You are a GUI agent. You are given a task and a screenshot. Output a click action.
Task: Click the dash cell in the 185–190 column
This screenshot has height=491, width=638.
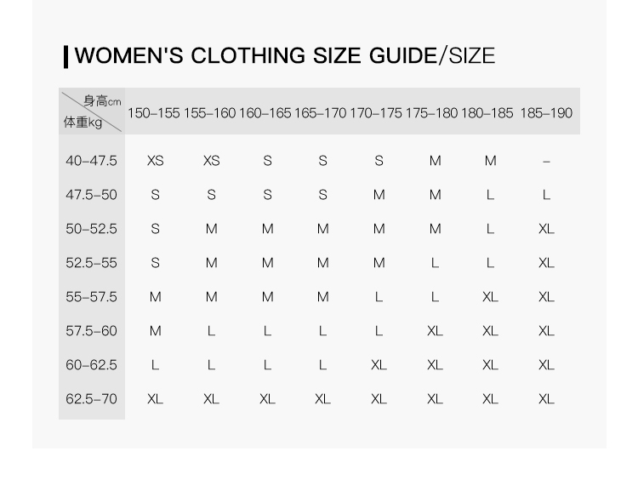coord(546,161)
